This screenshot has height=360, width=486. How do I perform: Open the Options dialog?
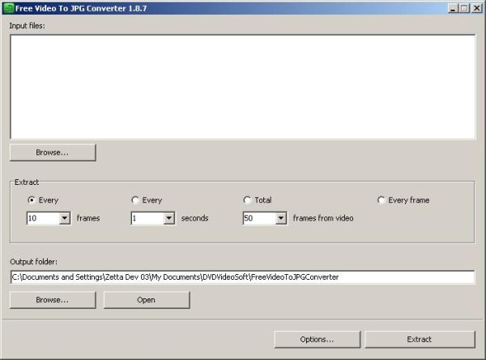(317, 339)
